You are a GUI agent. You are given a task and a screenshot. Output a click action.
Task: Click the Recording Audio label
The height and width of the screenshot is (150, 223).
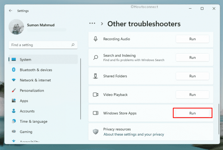pyautogui.click(x=117, y=39)
